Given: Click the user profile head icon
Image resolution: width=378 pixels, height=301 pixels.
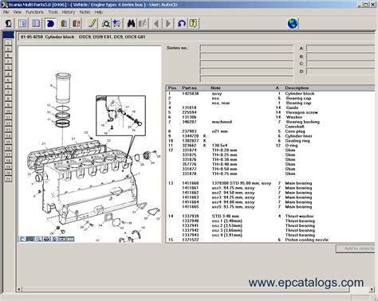Looking at the screenshot, I should 9,24.
